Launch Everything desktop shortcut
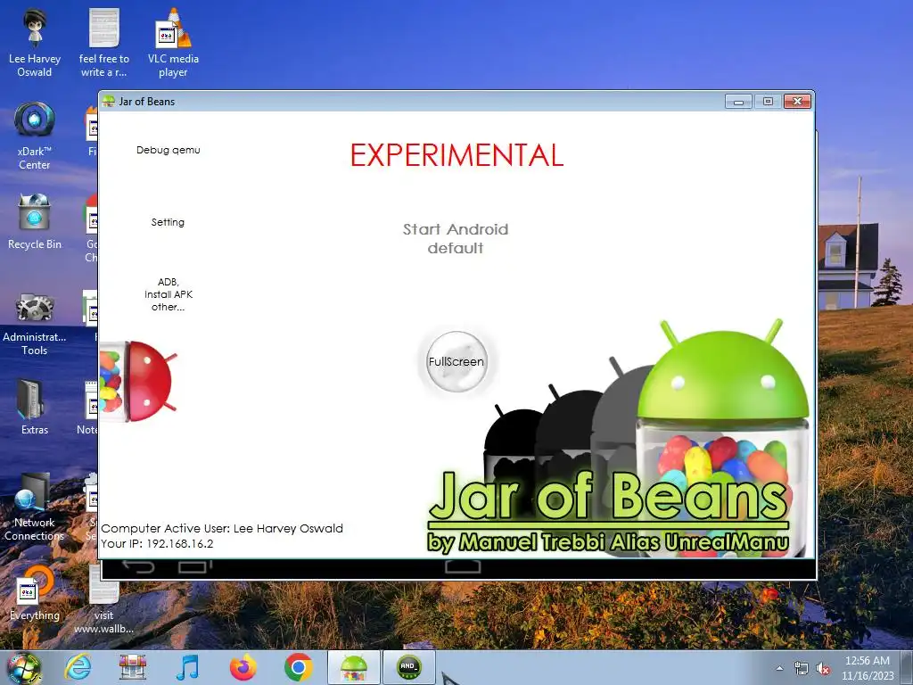Screen dimensions: 913x685 [35, 593]
